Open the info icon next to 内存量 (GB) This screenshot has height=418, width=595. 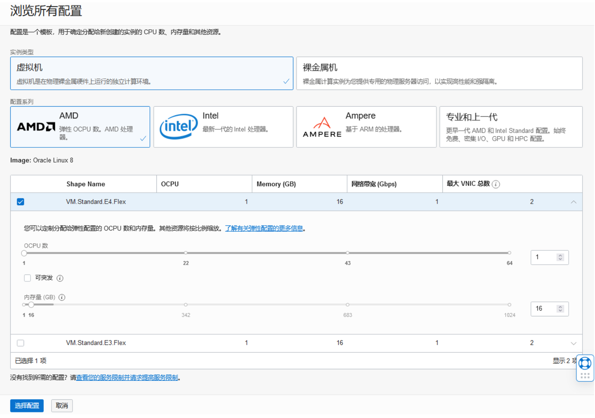click(62, 297)
